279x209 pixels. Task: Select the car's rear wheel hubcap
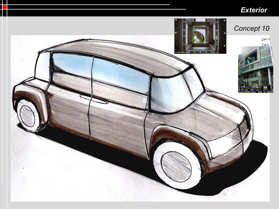click(27, 116)
